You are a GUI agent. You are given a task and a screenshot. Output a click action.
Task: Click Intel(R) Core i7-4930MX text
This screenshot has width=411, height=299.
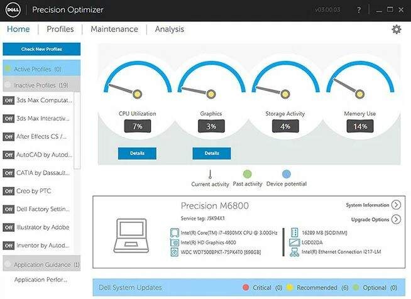229,232
